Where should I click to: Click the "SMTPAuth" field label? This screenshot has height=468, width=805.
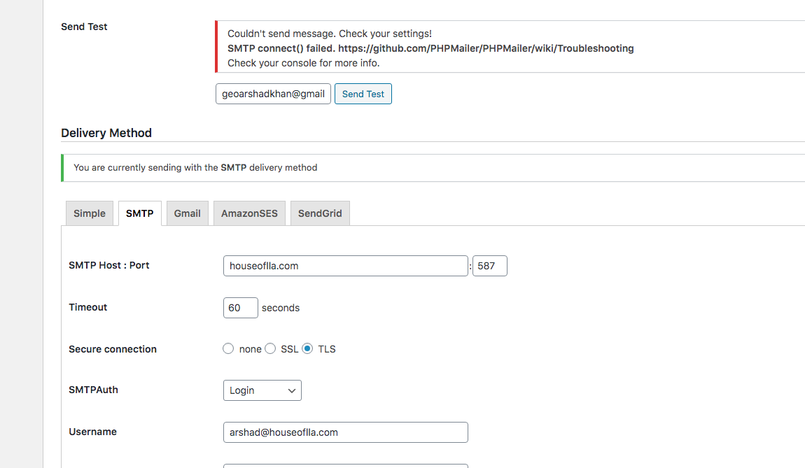[93, 390]
